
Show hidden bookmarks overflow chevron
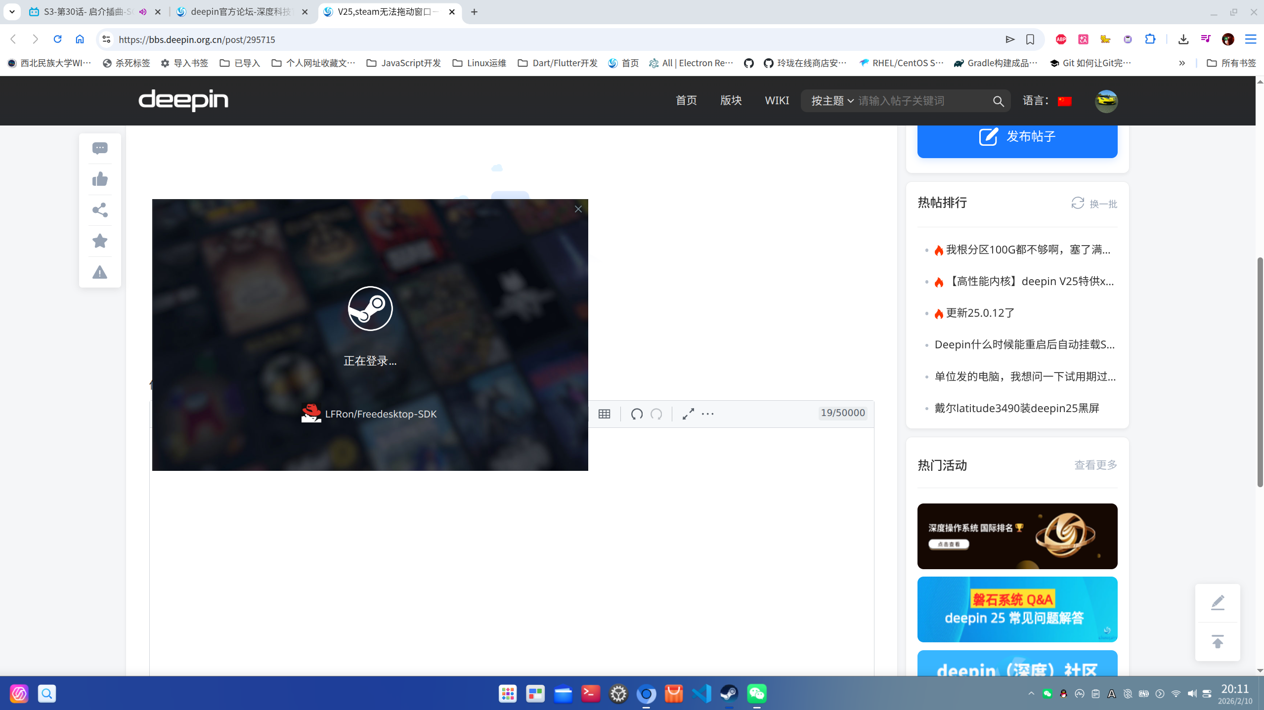tap(1182, 63)
